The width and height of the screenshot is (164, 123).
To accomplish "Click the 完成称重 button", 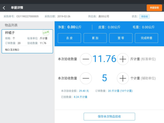I will [x=147, y=38].
